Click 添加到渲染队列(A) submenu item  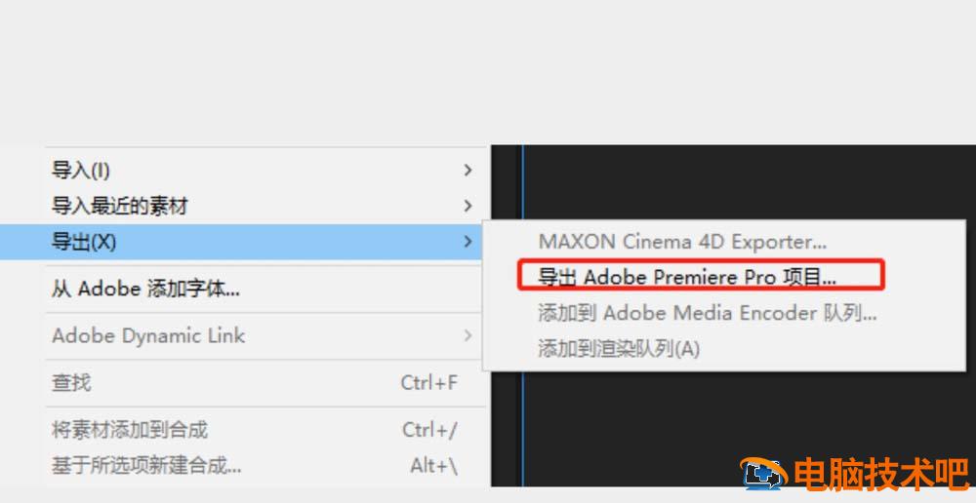pos(619,349)
